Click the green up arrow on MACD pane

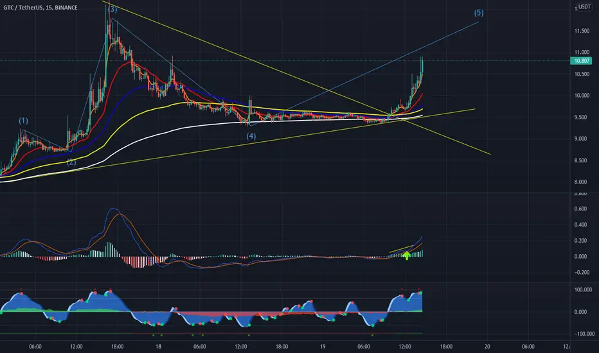pyautogui.click(x=406, y=255)
